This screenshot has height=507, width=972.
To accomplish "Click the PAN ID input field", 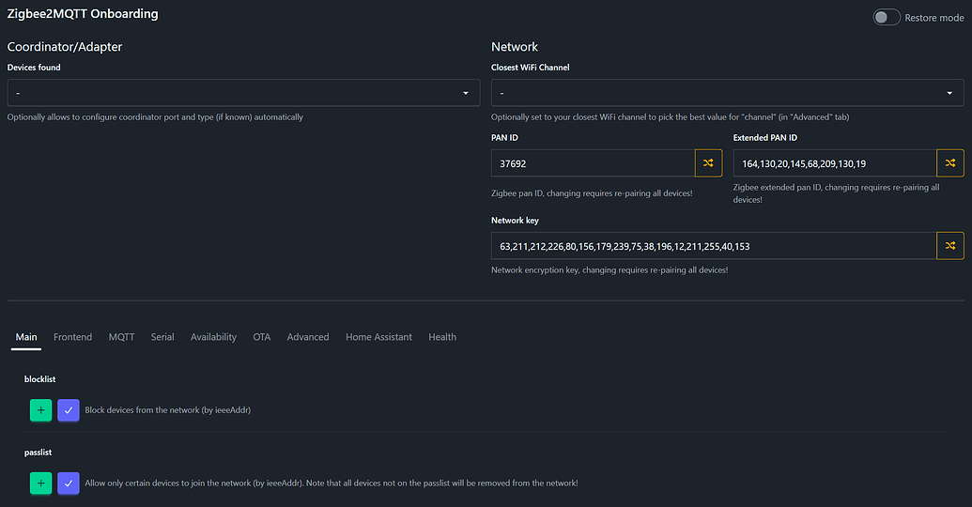I will pos(594,163).
